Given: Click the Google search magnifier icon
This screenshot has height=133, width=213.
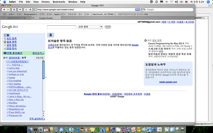Looking at the screenshot, I should (x=145, y=9).
